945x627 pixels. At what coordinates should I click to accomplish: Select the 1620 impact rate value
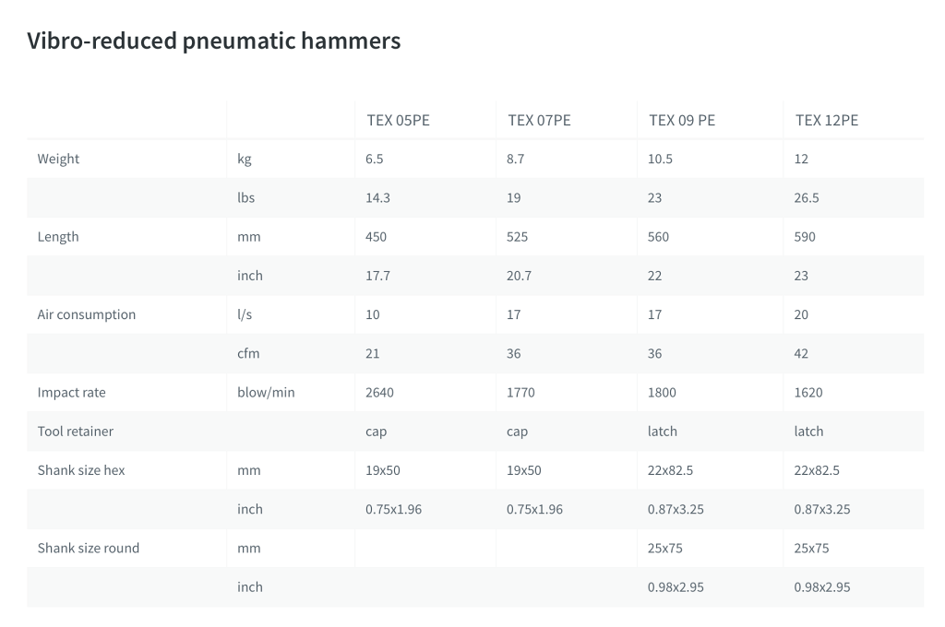(807, 392)
